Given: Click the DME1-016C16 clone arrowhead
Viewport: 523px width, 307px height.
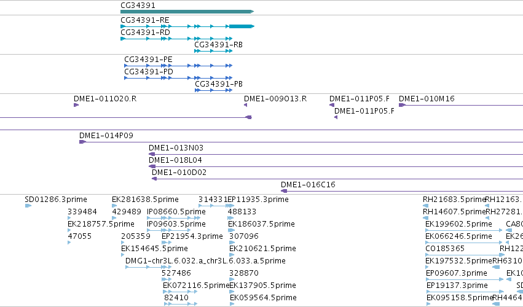Looking at the screenshot, I should [284, 191].
